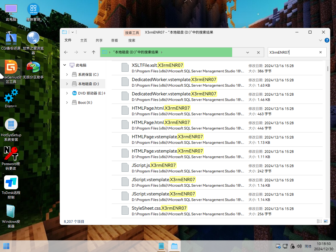Image resolution: width=336 pixels, height=252 pixels.
Task: Expand the address bar history dropdown
Action: [x=248, y=52]
